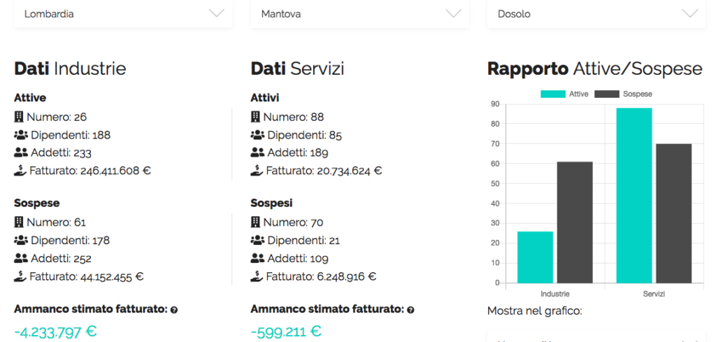Click the revenue hand icon beside Fatturato 246.411.608

[20, 170]
